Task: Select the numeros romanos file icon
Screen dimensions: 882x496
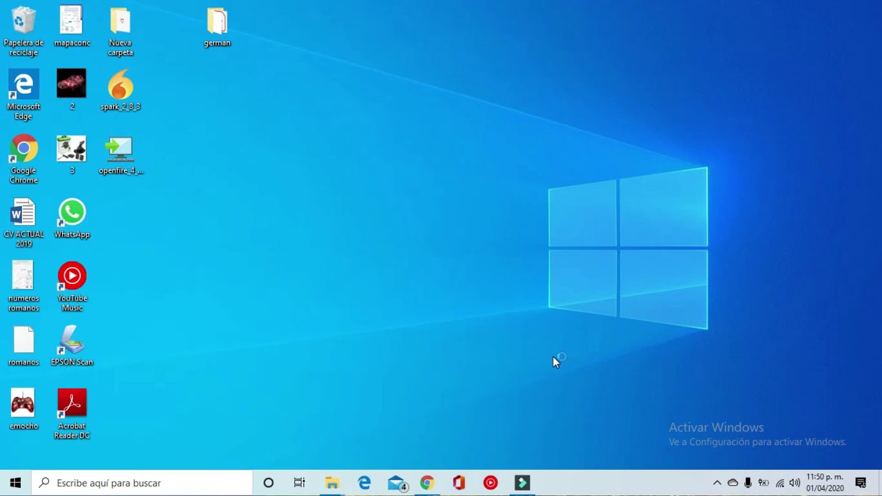Action: tap(23, 287)
